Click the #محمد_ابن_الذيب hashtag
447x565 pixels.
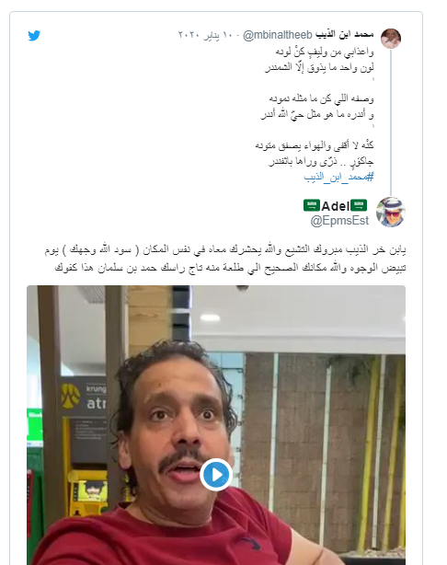pyautogui.click(x=338, y=177)
